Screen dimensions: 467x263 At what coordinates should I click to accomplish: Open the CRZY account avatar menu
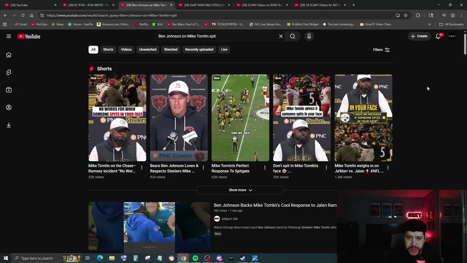click(x=452, y=36)
